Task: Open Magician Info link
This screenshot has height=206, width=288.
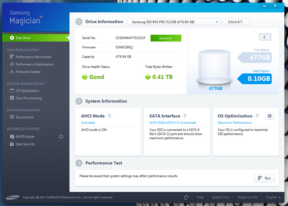Action: [x=247, y=197]
